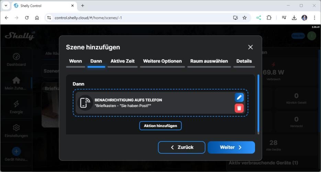This screenshot has width=321, height=172.
Task: Open Dashboard in the sidebar
Action: (16, 60)
